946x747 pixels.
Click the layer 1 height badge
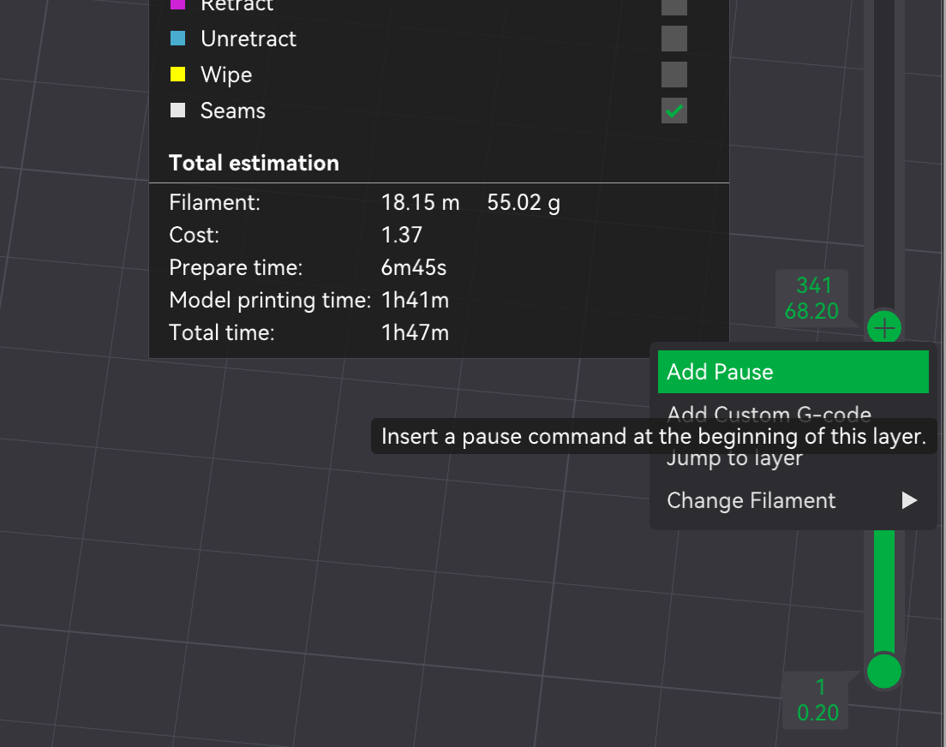(x=815, y=700)
